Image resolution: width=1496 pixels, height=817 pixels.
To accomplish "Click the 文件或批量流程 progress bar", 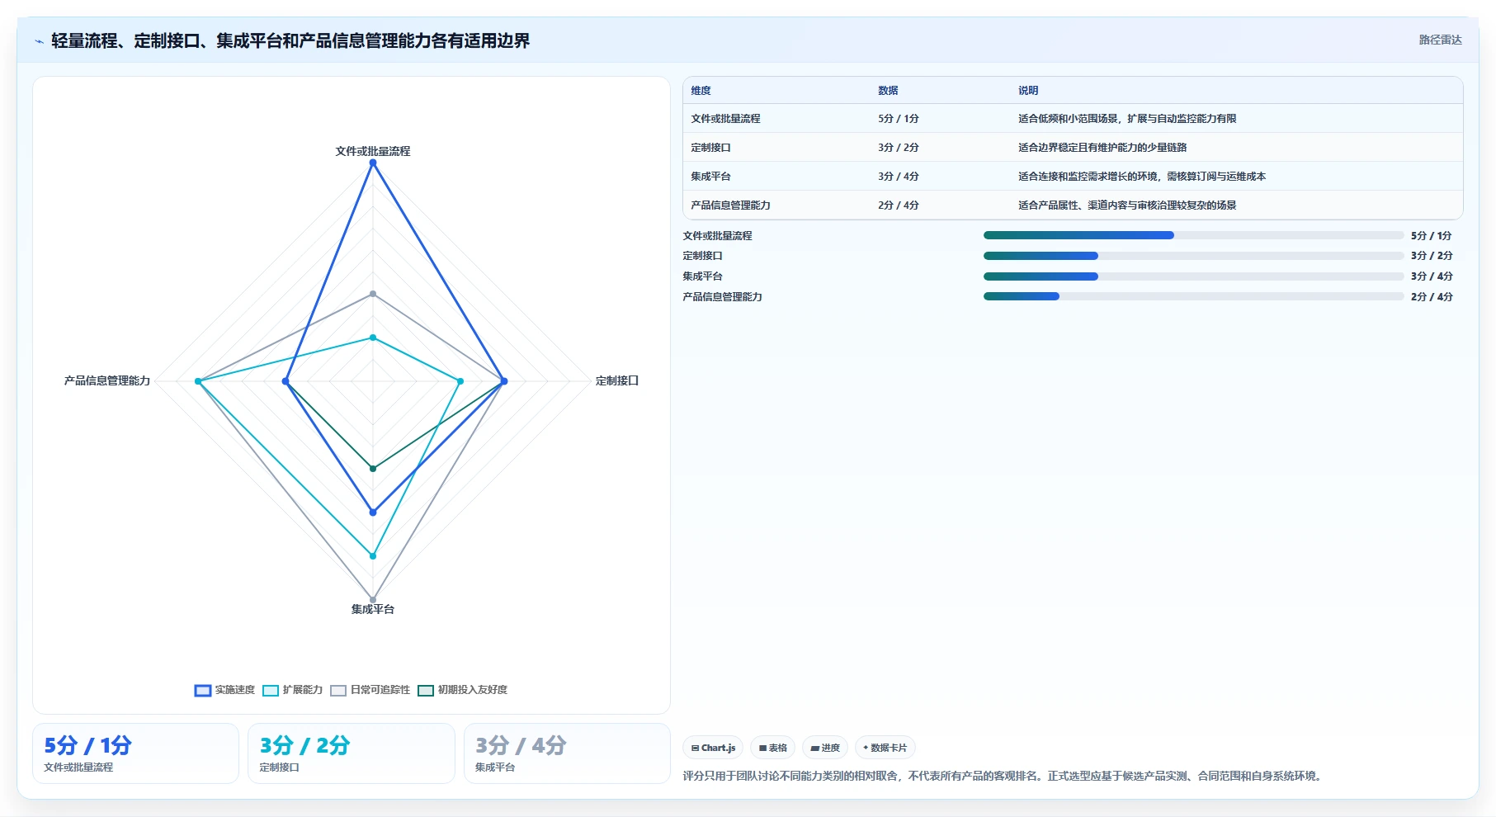I will point(1193,235).
